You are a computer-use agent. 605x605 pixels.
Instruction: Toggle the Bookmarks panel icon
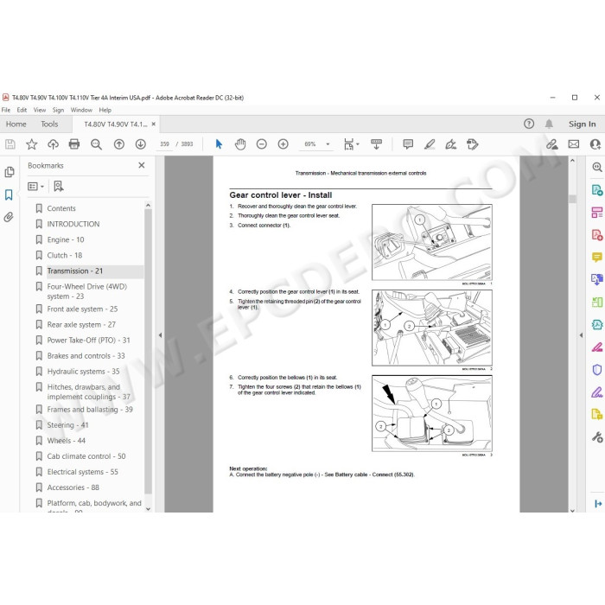[x=9, y=194]
